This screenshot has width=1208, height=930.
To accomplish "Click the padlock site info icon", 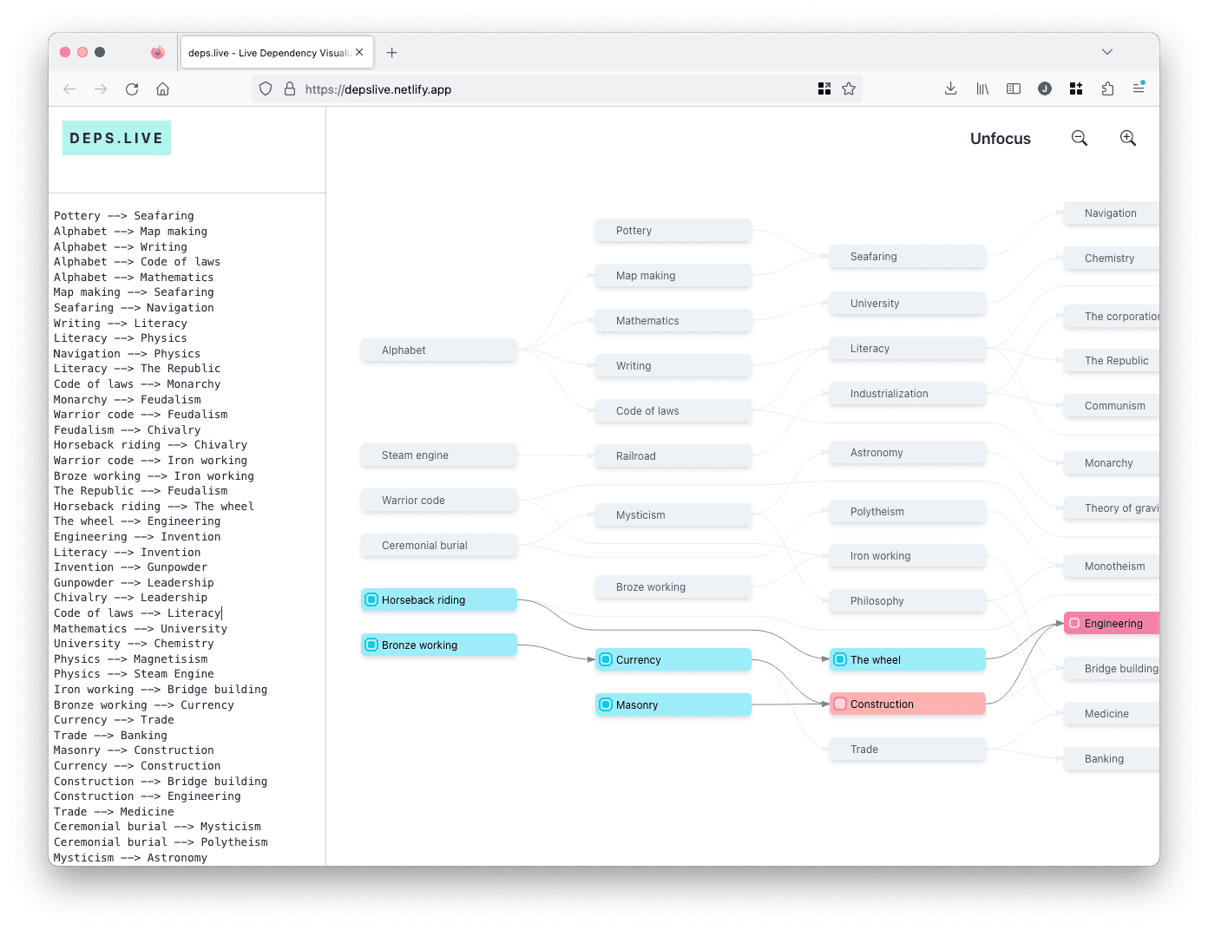I will pos(290,88).
